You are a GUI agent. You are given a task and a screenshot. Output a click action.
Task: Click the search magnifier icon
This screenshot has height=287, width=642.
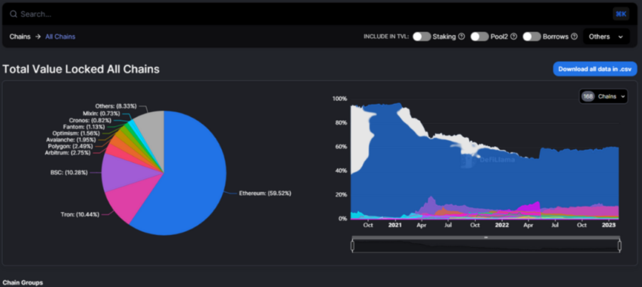pyautogui.click(x=13, y=14)
